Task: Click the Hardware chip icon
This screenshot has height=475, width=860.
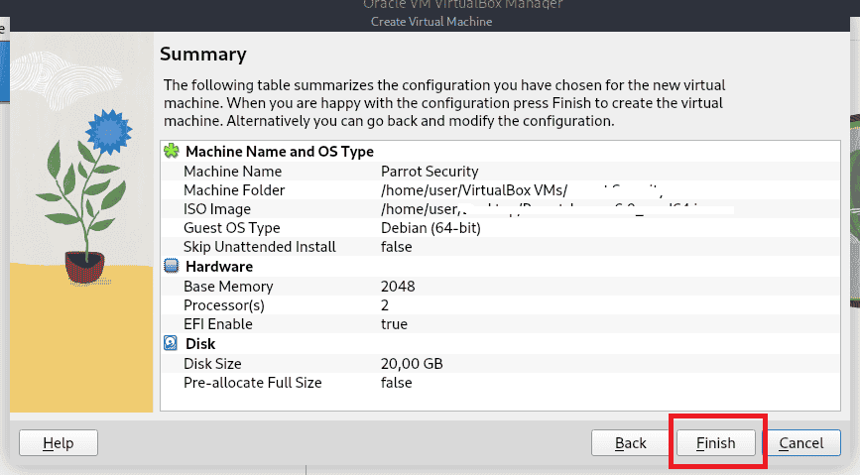Action: (172, 267)
